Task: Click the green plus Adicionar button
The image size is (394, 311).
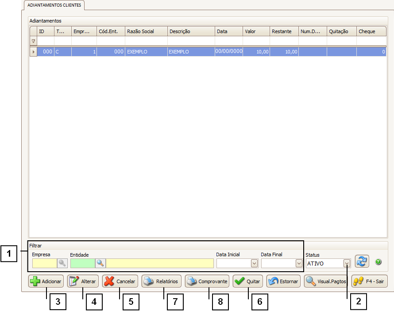Action: pos(46,281)
